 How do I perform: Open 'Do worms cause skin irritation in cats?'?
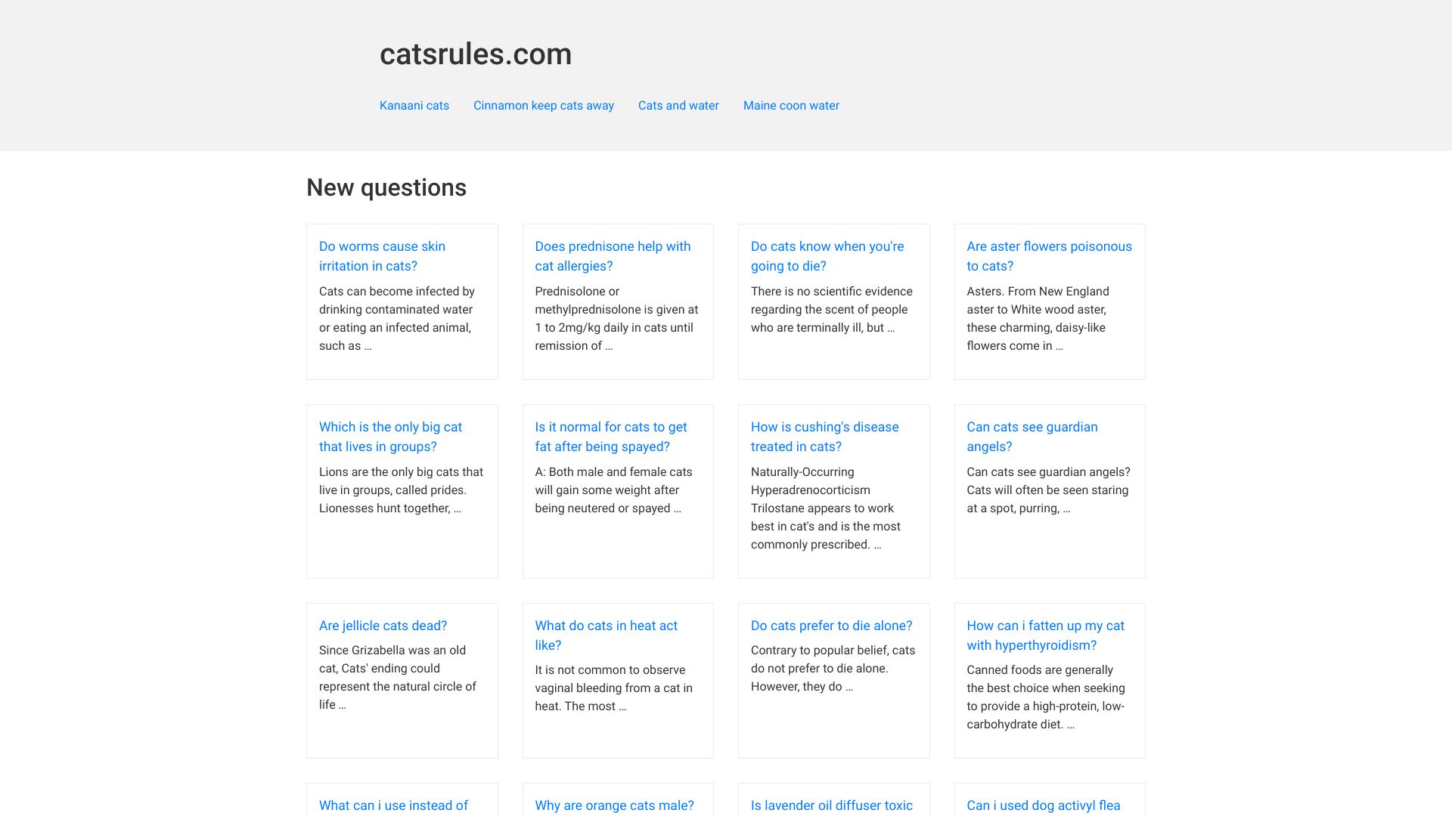[382, 256]
